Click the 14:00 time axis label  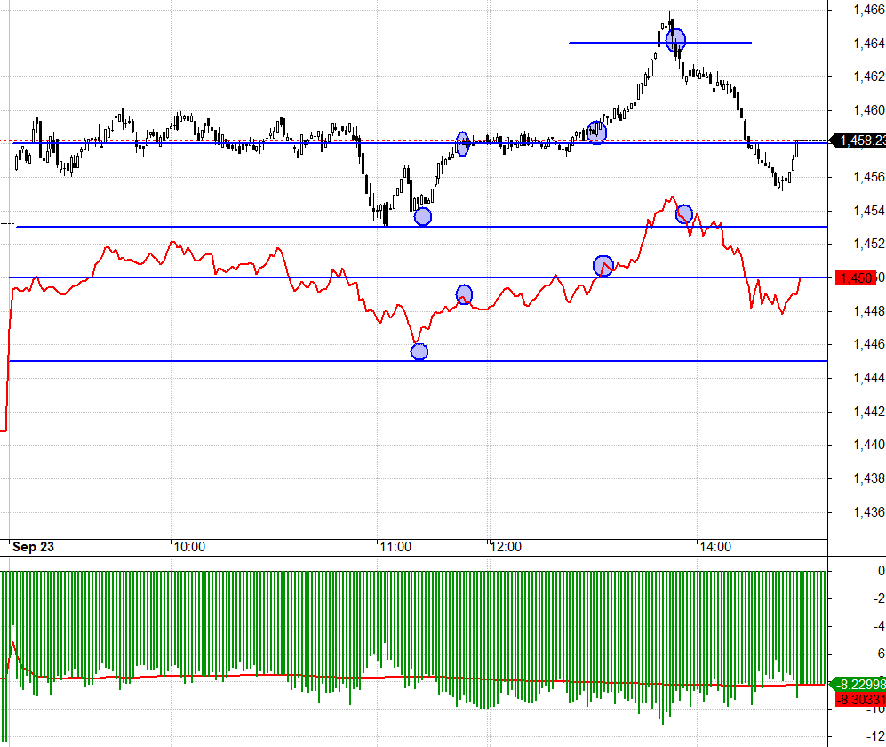715,547
